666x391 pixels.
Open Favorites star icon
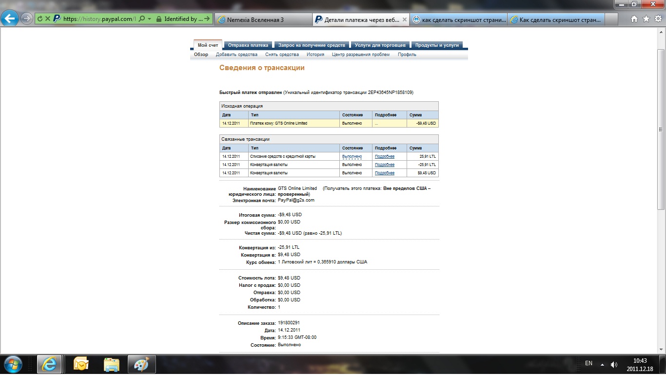tap(646, 19)
